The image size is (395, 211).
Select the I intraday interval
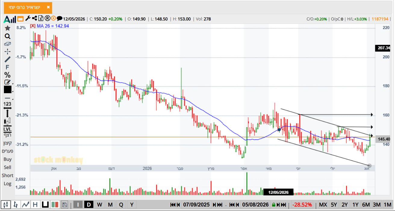[x=78, y=205]
